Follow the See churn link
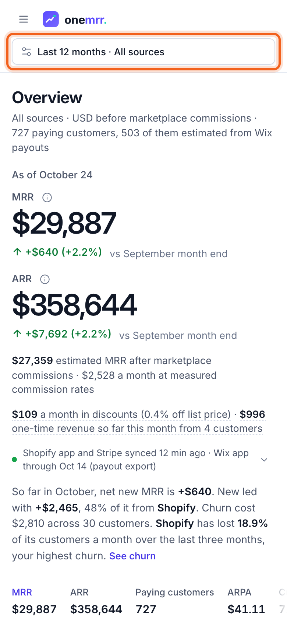This screenshot has width=287, height=622. point(132,556)
